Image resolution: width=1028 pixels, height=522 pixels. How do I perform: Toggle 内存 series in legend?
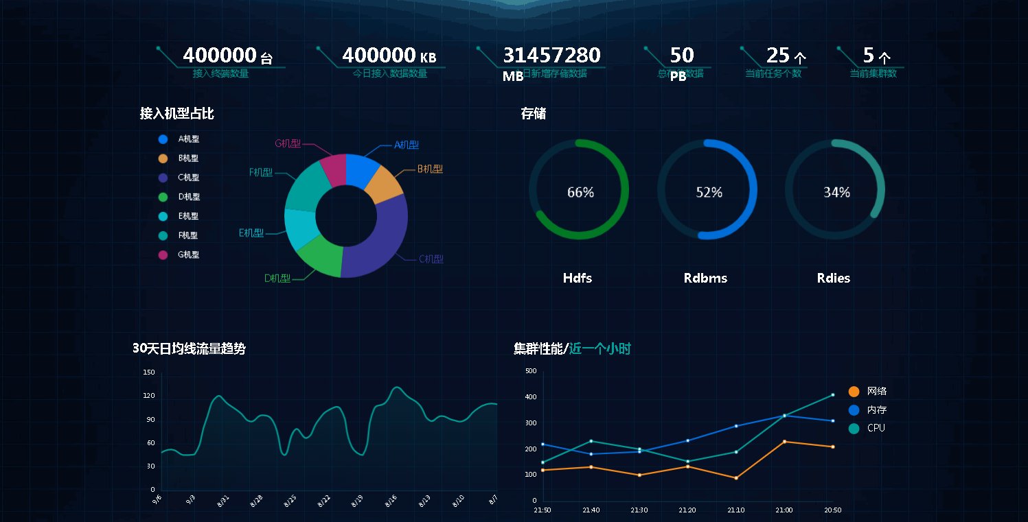(868, 410)
